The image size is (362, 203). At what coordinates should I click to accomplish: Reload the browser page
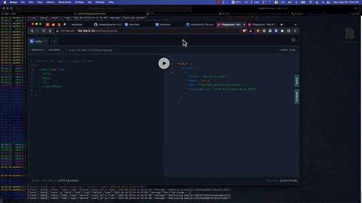click(x=44, y=31)
